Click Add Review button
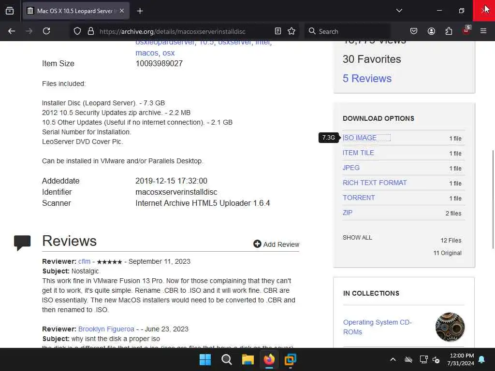Image resolution: width=495 pixels, height=371 pixels. tap(276, 244)
